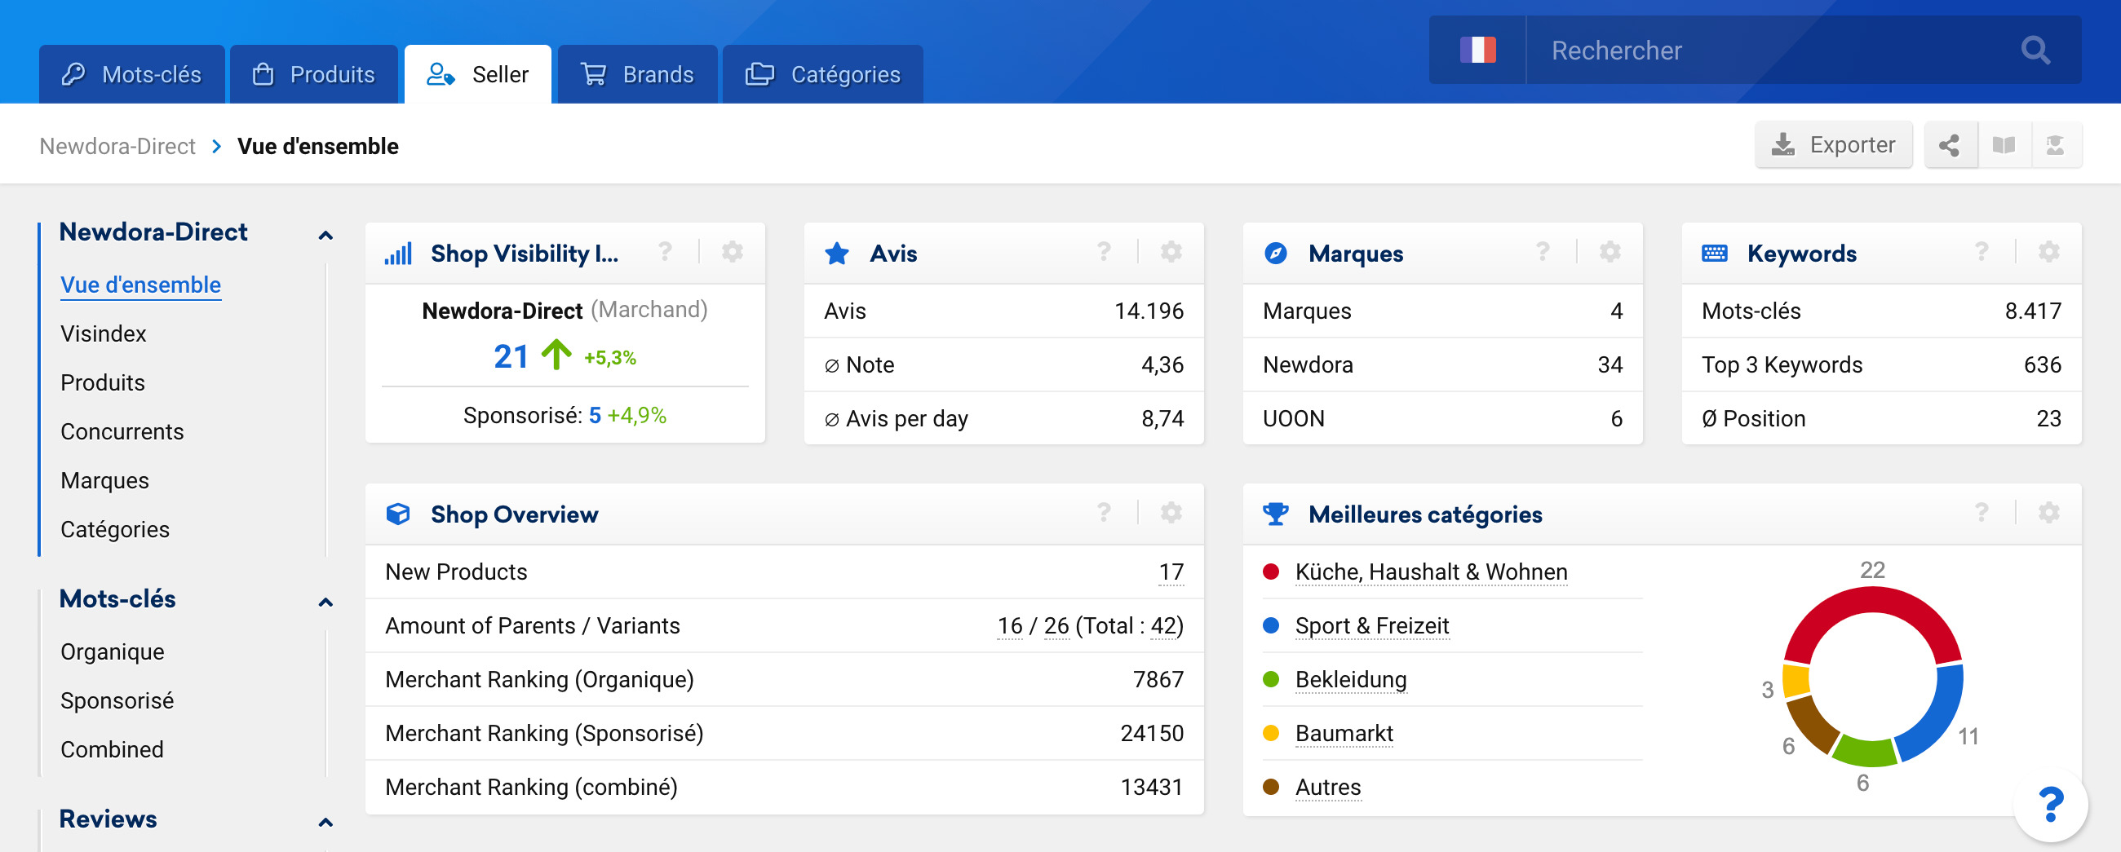Viewport: 2121px width, 852px height.
Task: Switch to the Produits tab
Action: (x=314, y=74)
